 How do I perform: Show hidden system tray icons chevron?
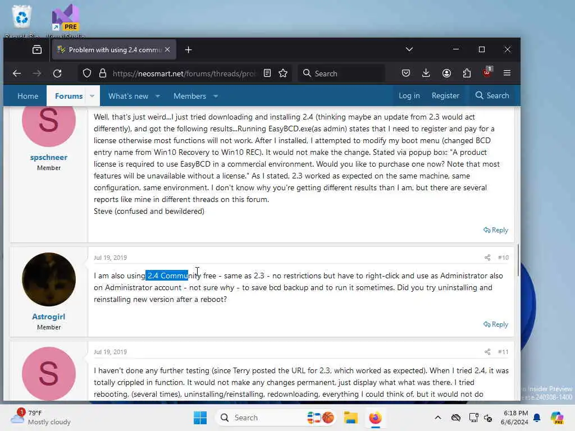point(438,418)
